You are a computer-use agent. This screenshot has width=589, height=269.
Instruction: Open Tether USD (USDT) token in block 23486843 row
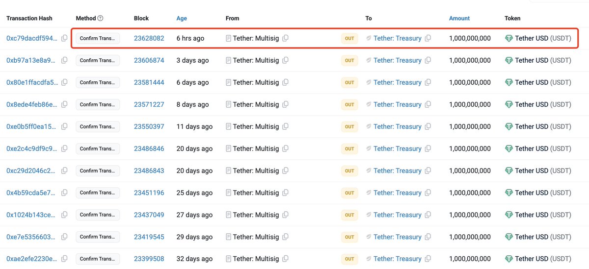(x=543, y=171)
